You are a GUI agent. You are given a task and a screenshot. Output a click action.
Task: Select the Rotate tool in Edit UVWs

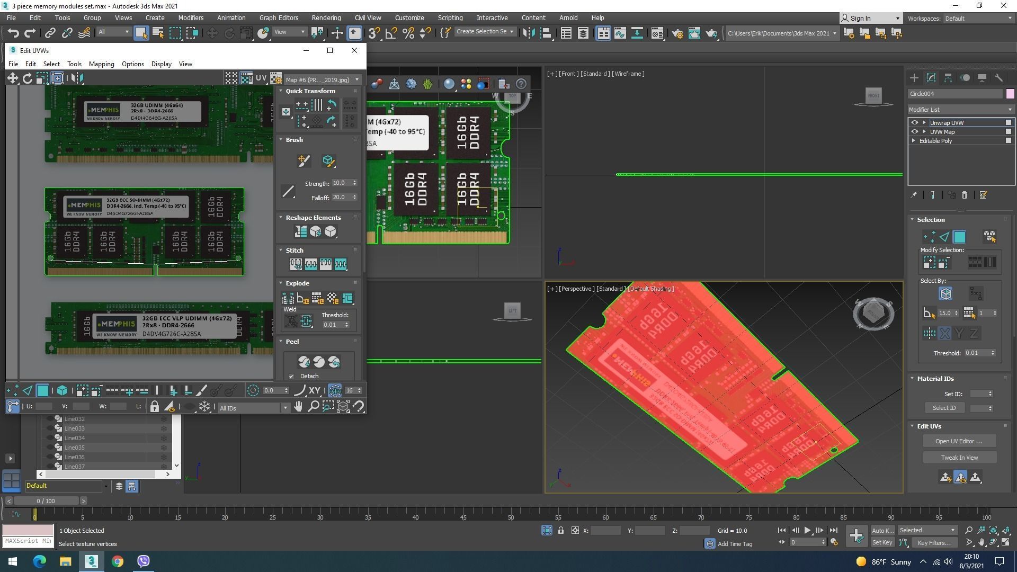(x=27, y=78)
